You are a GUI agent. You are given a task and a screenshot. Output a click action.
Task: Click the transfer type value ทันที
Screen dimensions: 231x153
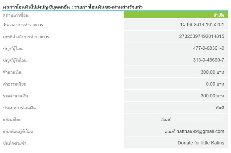click(219, 108)
